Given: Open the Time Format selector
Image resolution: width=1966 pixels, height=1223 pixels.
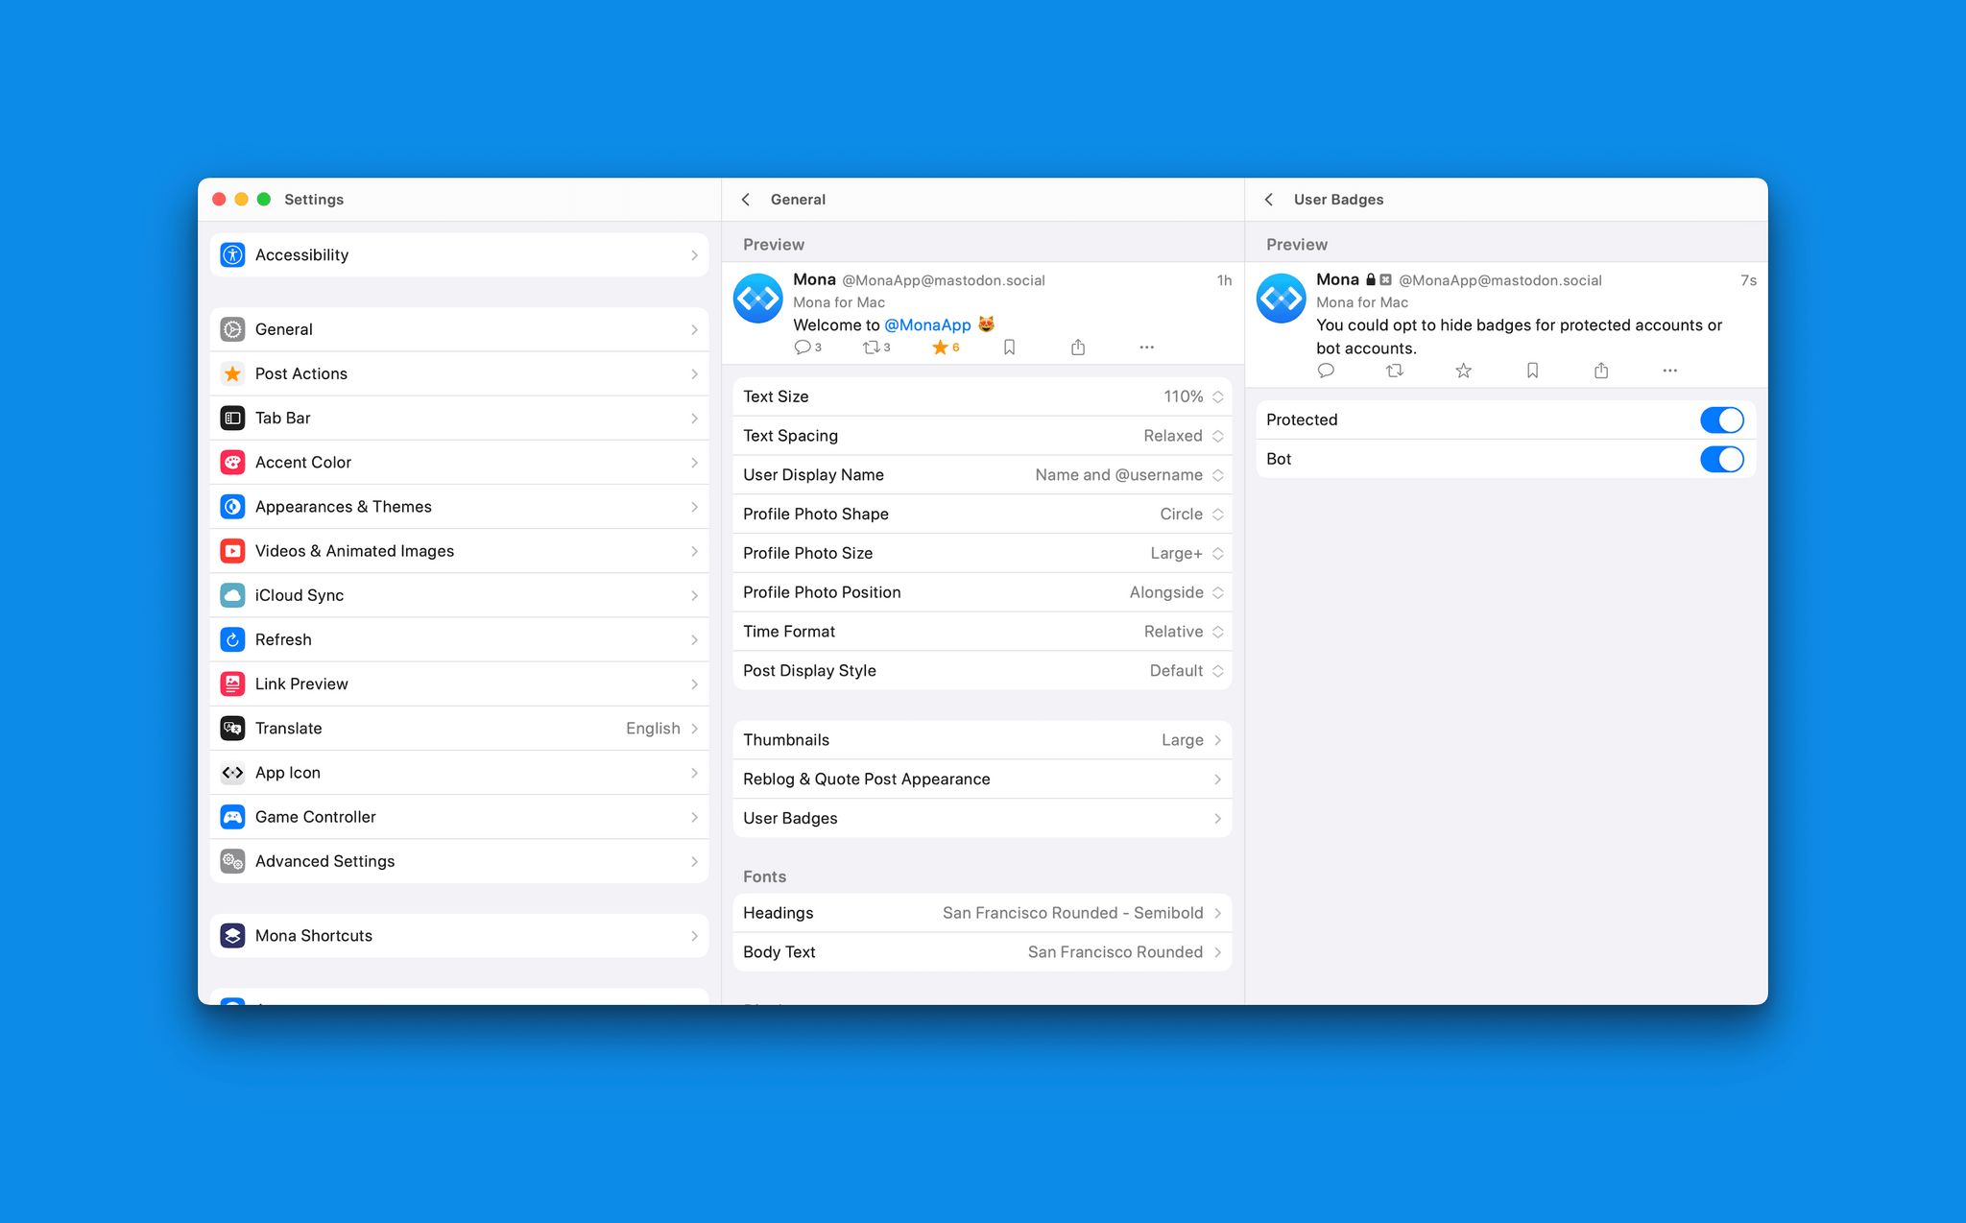Looking at the screenshot, I should click(1183, 632).
